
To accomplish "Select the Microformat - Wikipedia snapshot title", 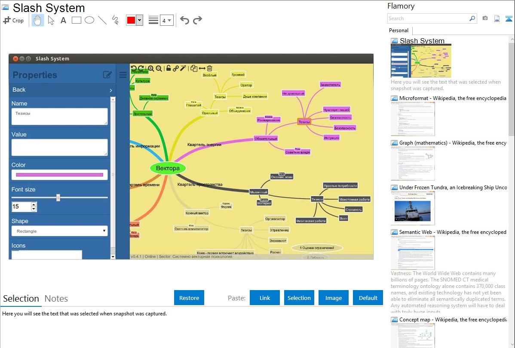I will coord(453,98).
